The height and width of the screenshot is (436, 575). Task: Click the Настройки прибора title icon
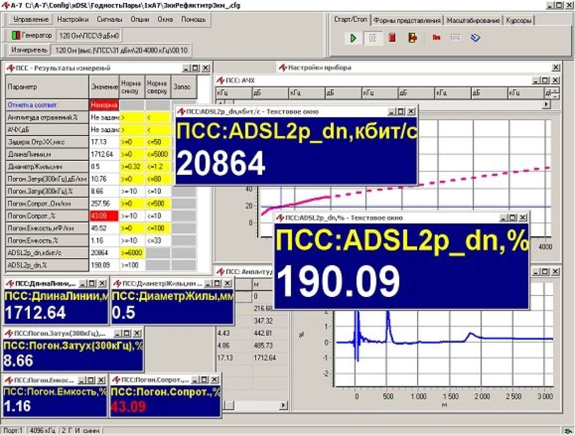(283, 67)
